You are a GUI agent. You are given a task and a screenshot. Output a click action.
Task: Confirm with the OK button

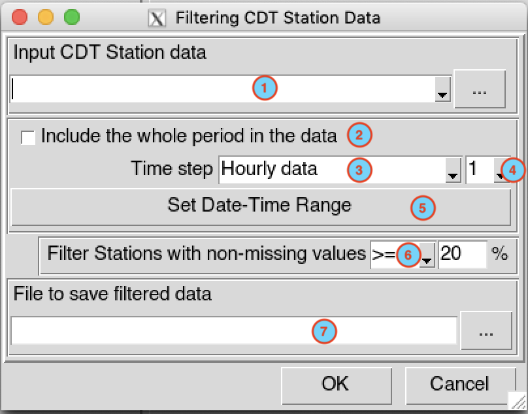[337, 386]
